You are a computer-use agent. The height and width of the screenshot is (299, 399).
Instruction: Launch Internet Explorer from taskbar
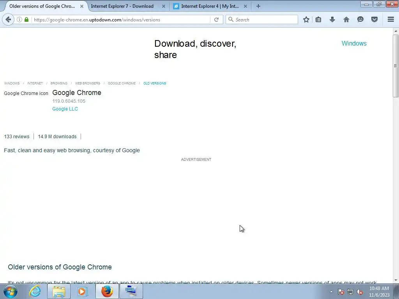[x=35, y=291]
